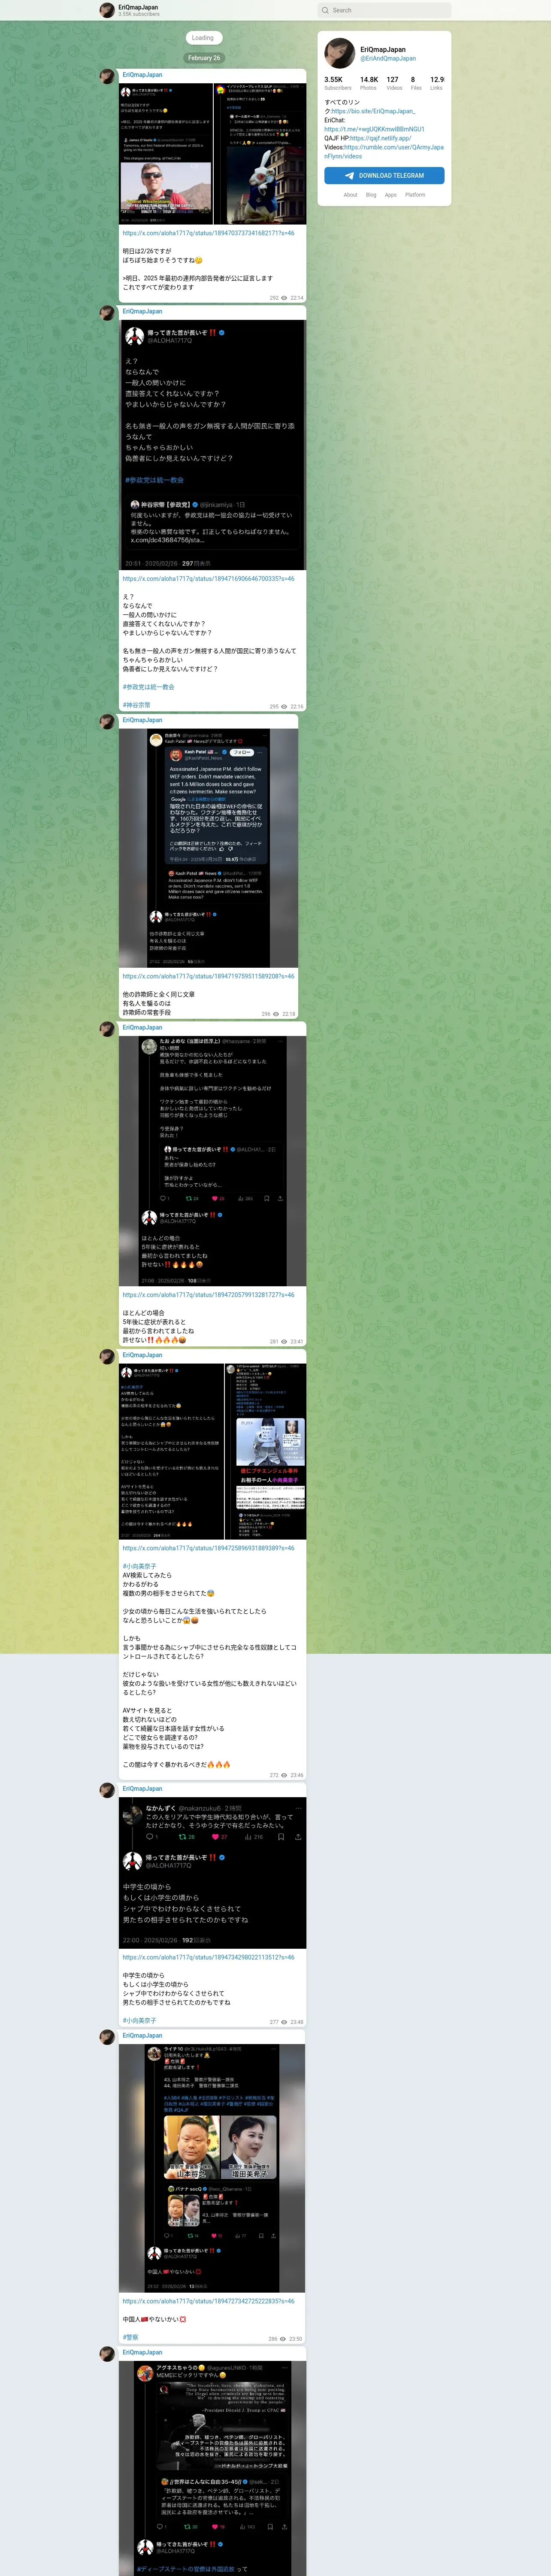Screen dimensions: 551x2576
Task: Switch to the 8 Files tab
Action: coord(416,83)
